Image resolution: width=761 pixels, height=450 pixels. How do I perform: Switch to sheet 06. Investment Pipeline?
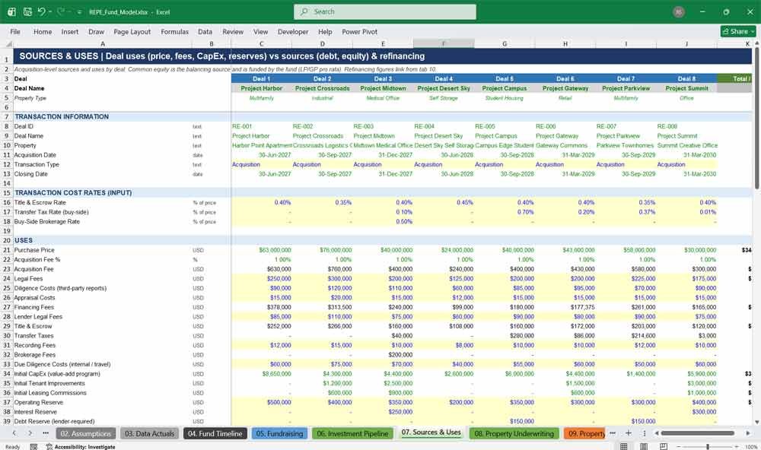click(353, 433)
